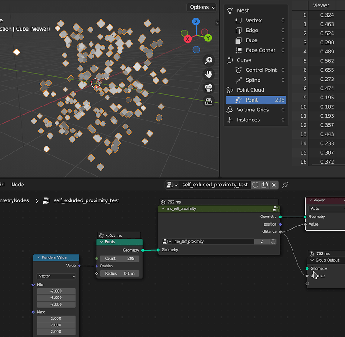Viewport: 345px width, 337px height.
Task: Select the Edge domain in spreadsheet
Action: coord(256,30)
